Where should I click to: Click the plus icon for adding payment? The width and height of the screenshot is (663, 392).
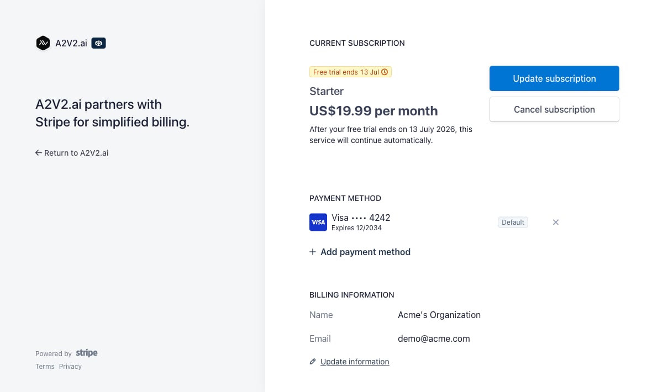click(313, 252)
